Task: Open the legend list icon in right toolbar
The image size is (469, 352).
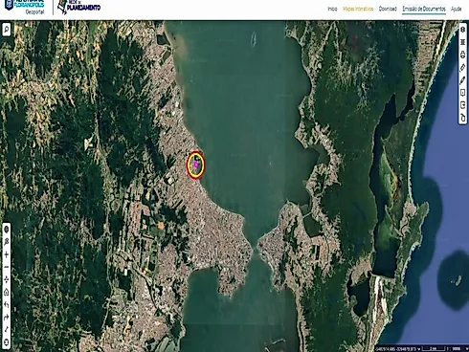Action: [463, 42]
